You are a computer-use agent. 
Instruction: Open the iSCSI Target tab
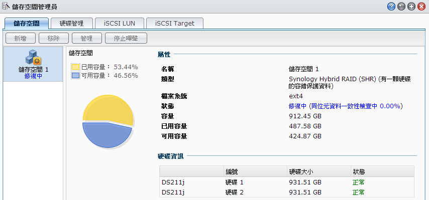click(x=174, y=24)
